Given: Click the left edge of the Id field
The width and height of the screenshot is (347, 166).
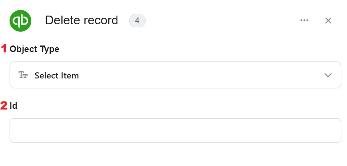Looking at the screenshot, I should (x=16, y=130).
